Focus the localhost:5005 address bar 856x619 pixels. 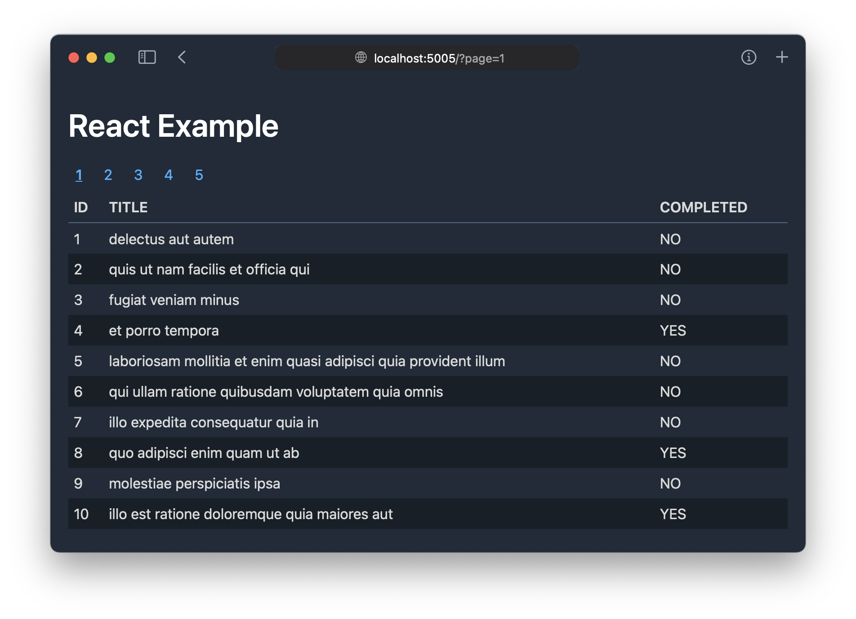point(427,58)
